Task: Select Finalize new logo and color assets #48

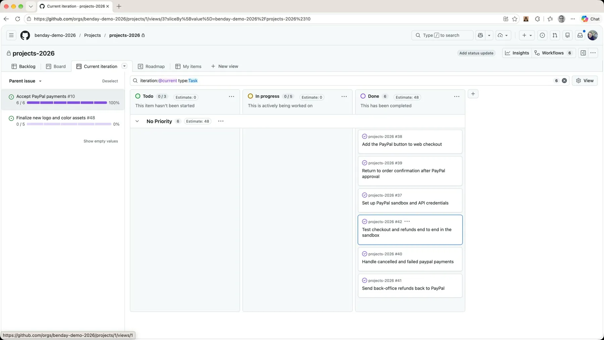Action: pos(63,121)
